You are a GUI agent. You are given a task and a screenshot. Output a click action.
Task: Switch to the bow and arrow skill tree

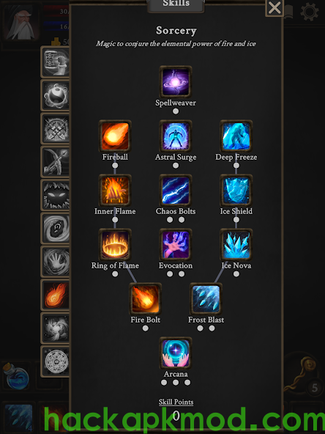[x=55, y=162]
